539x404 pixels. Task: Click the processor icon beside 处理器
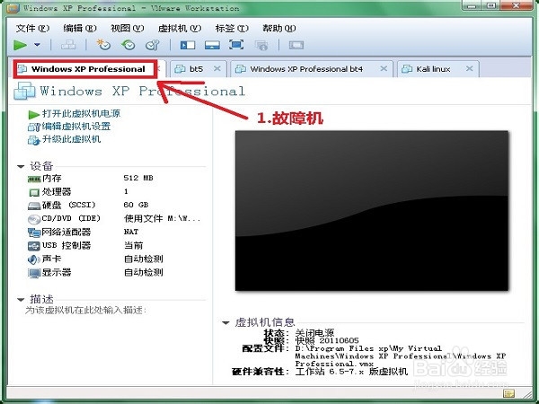click(34, 192)
